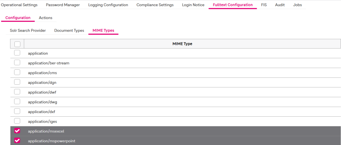The image size is (341, 145).
Task: Go to the Logging Configuration tab
Action: tap(108, 5)
